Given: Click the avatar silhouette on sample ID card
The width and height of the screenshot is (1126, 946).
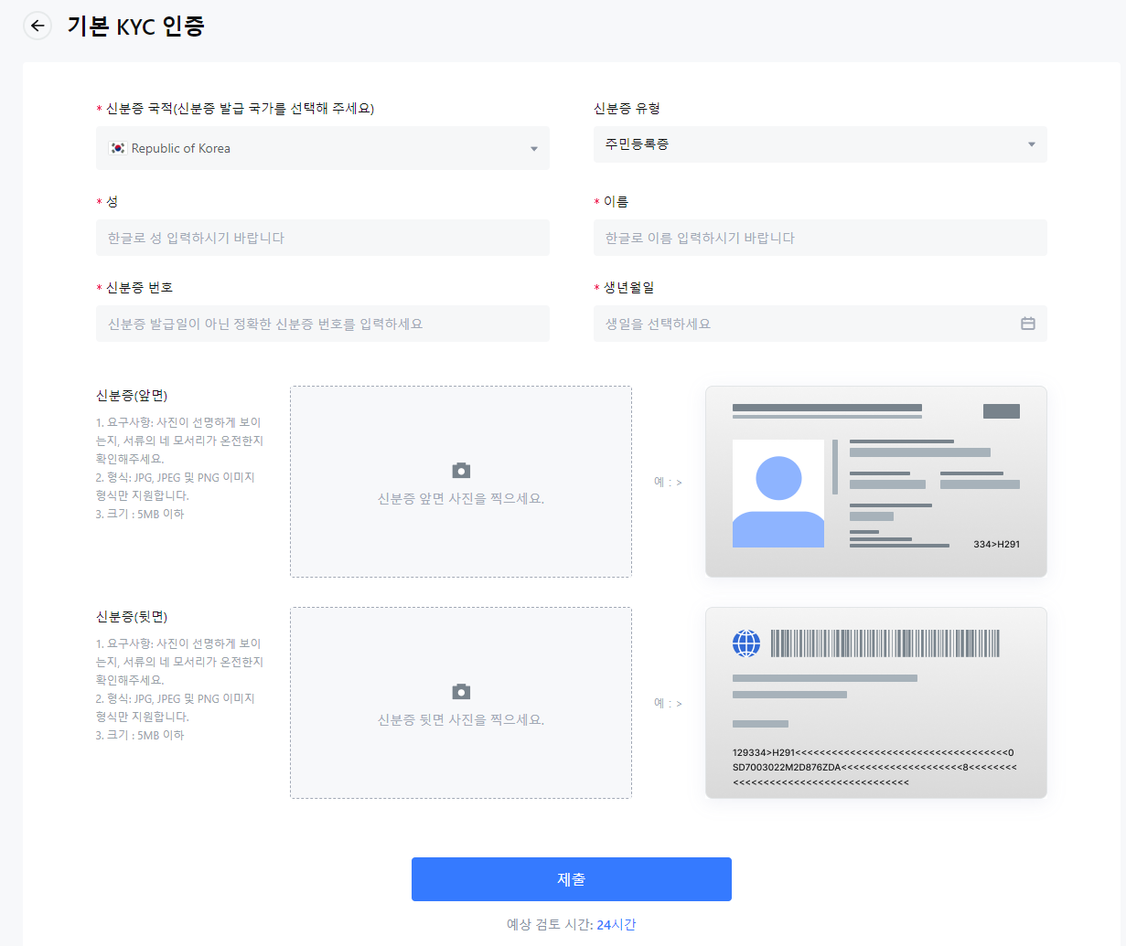Looking at the screenshot, I should [x=777, y=492].
